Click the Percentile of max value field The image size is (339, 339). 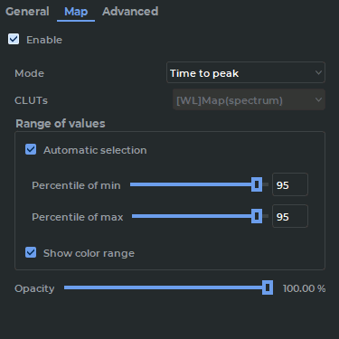[x=290, y=216]
